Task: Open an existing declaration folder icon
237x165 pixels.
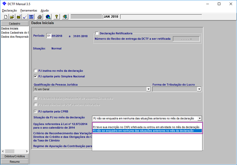Action: coord(12,17)
